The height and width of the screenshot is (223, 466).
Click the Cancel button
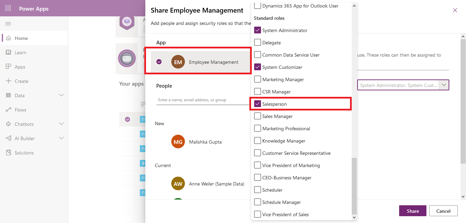[443, 211]
